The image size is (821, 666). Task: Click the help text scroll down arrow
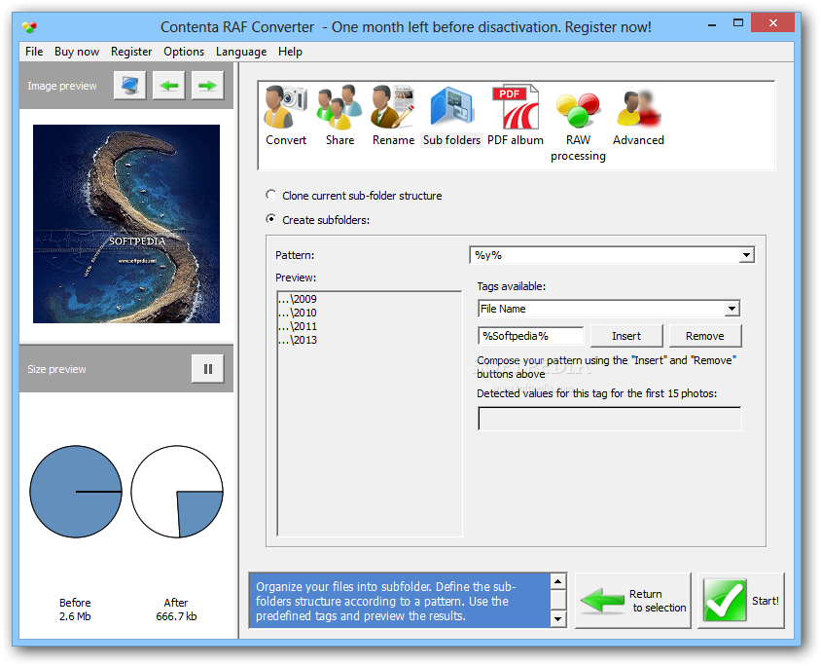[x=558, y=619]
